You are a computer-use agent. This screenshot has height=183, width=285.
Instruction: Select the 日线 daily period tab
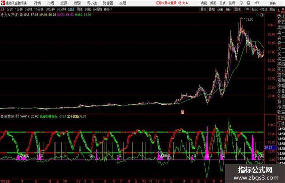(x=71, y=9)
